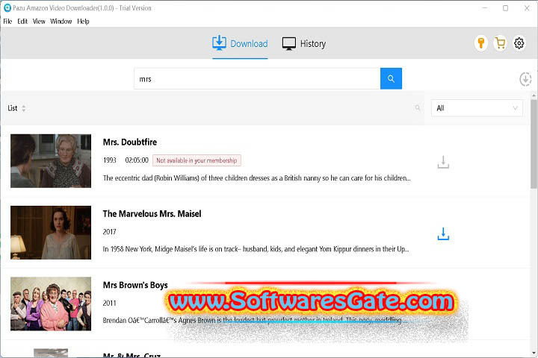This screenshot has height=358, width=538.
Task: Select the Mrs. Doubtfire thumbnail
Action: coord(51,161)
